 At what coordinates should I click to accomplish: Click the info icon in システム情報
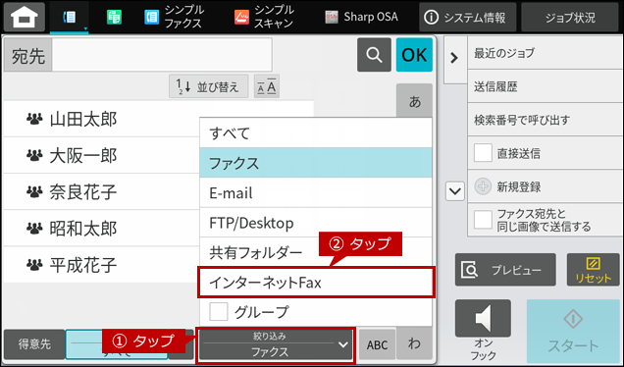pos(432,17)
